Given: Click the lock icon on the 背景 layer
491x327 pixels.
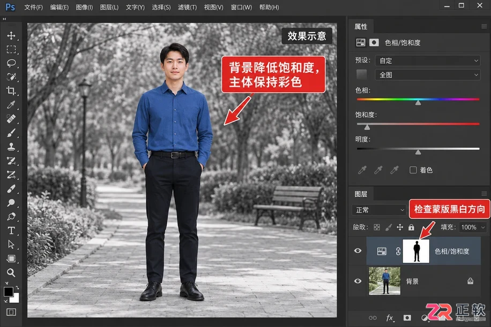Looking at the screenshot, I should point(470,281).
